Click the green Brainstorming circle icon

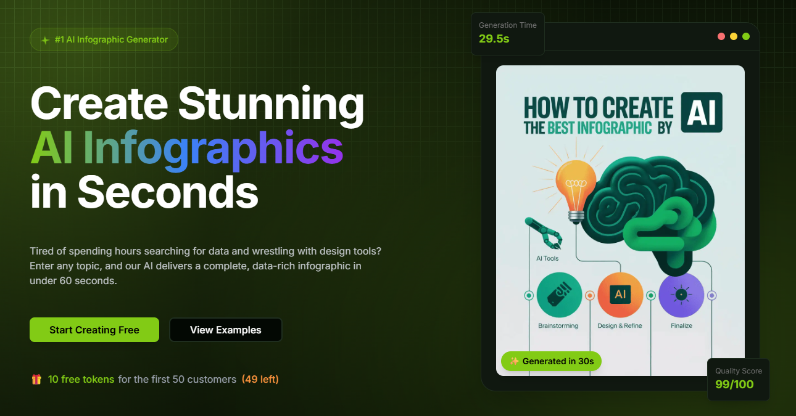[x=559, y=295]
